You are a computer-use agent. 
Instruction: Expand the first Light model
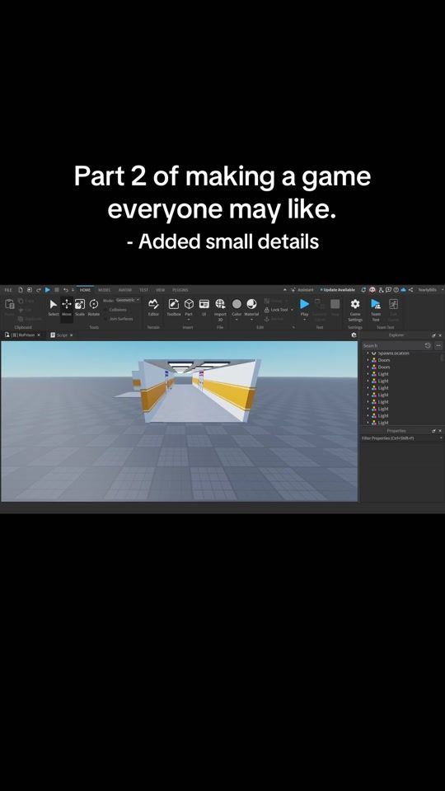[x=368, y=374]
